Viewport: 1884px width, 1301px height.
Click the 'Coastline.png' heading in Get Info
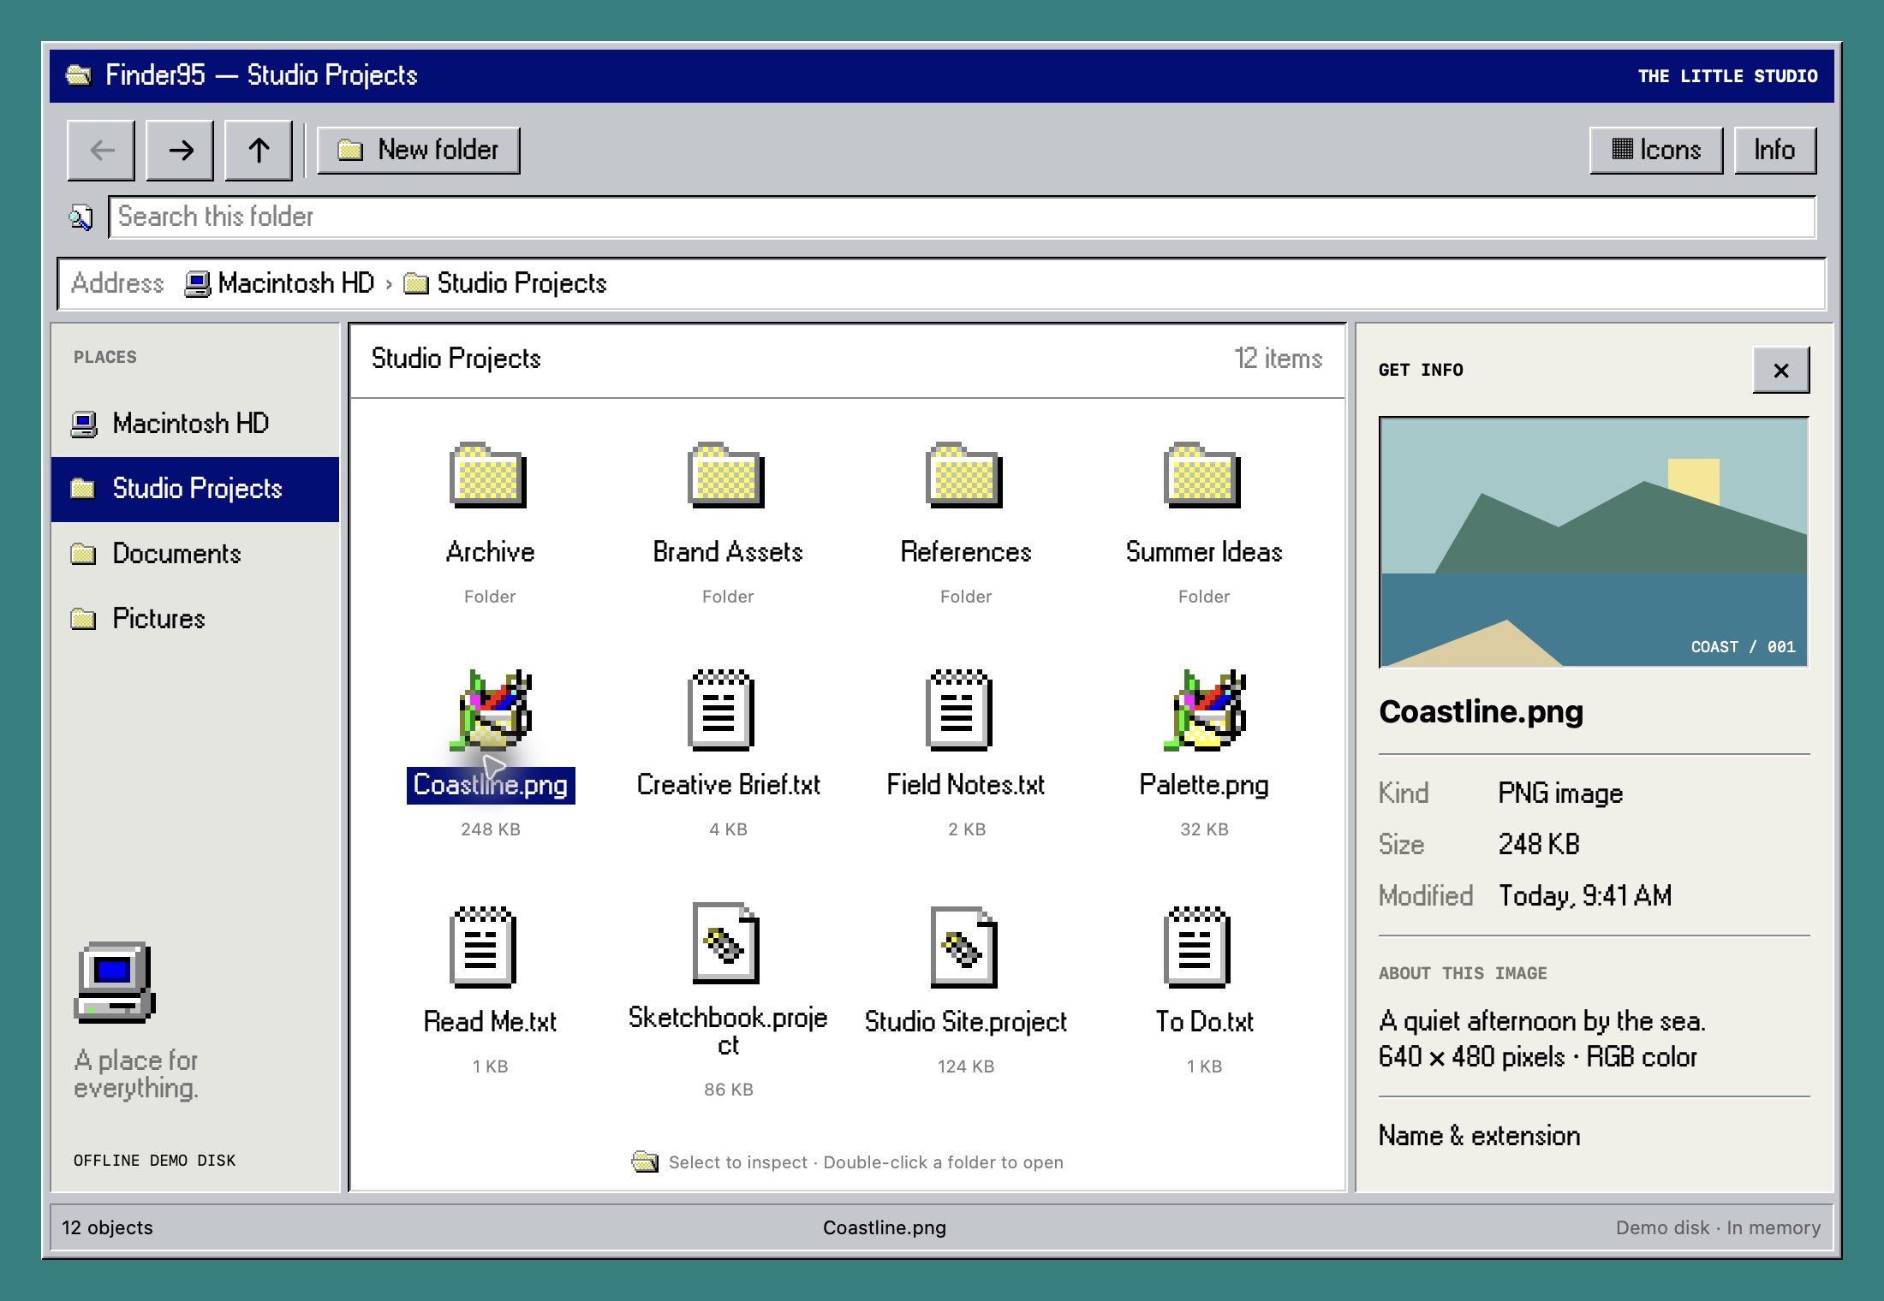(x=1481, y=712)
